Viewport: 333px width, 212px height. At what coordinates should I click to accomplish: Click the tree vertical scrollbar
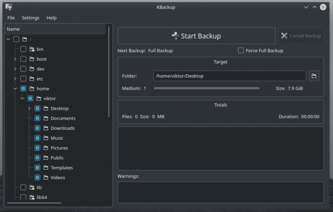tap(109, 71)
